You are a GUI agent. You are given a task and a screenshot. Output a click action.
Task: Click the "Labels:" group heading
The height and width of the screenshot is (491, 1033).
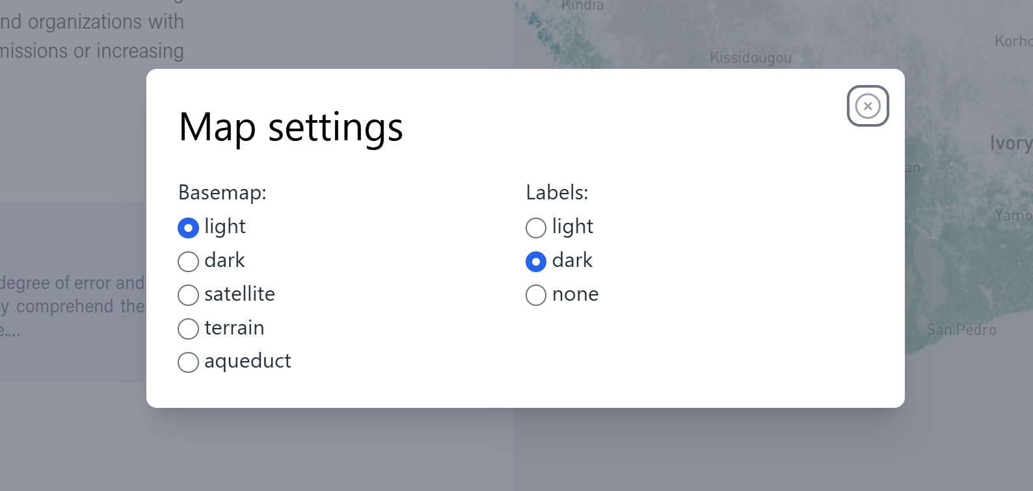point(557,193)
